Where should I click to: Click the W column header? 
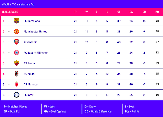click(x=87, y=12)
